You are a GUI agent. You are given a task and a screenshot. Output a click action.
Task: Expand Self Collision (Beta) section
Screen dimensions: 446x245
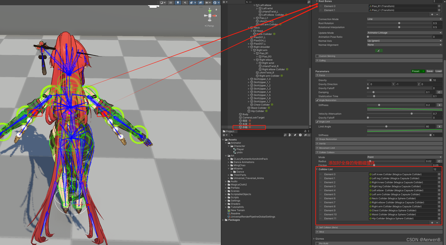[379, 228]
